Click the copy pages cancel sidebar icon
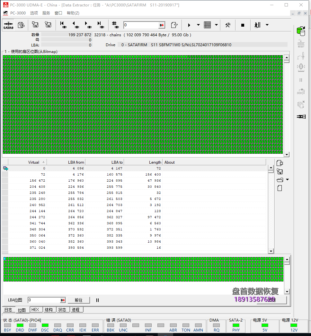The width and height of the screenshot is (311, 336). point(301,104)
